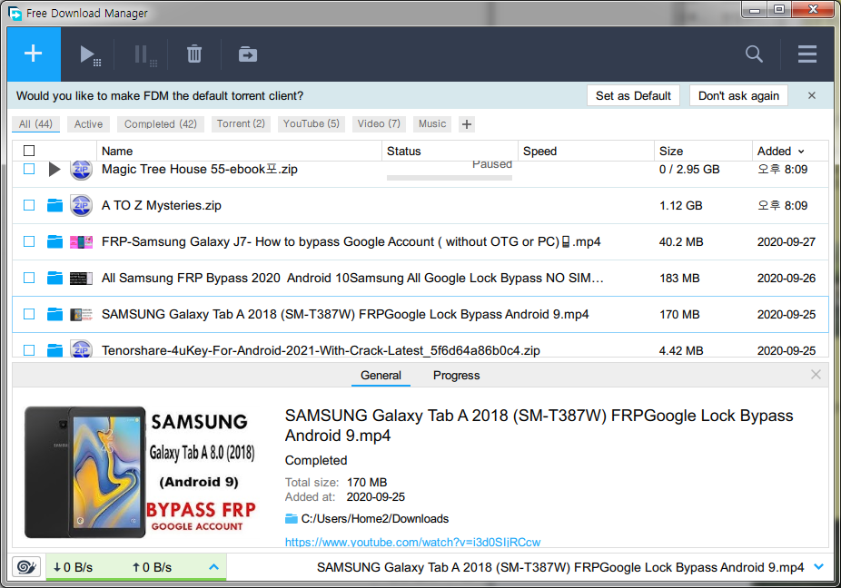Filter by YouTube (5) downloads
The image size is (841, 588).
click(312, 123)
